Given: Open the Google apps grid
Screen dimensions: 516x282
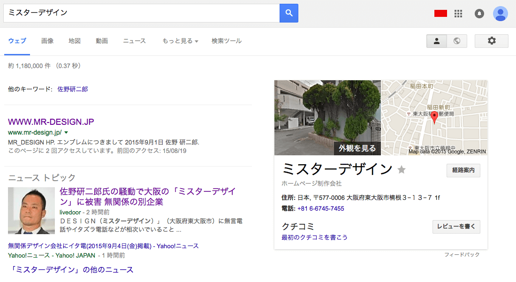Looking at the screenshot, I should (x=458, y=14).
